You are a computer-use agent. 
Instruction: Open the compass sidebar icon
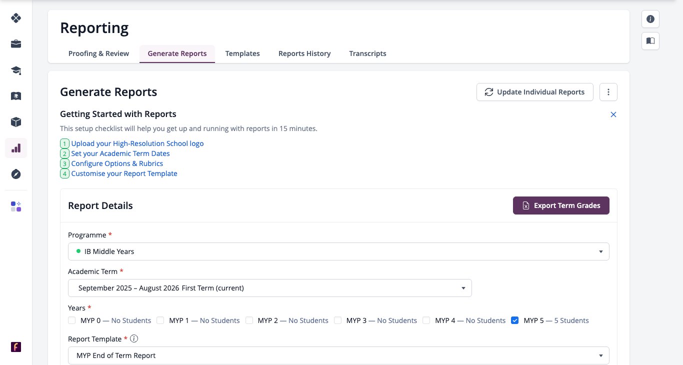(16, 174)
